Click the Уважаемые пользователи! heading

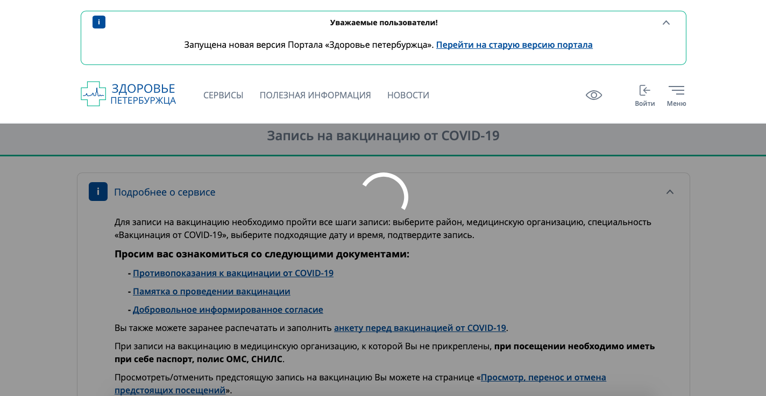[384, 23]
